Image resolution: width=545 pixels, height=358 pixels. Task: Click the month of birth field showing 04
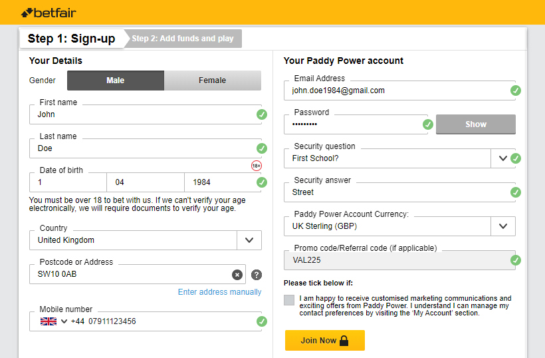click(146, 182)
